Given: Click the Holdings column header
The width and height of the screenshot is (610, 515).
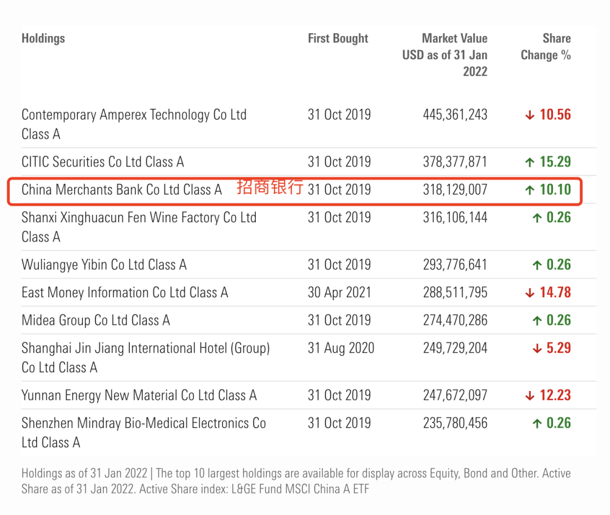Looking at the screenshot, I should click(x=43, y=38).
